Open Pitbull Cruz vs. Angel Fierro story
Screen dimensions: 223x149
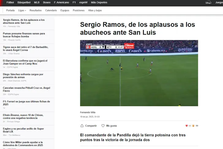coord(26,89)
